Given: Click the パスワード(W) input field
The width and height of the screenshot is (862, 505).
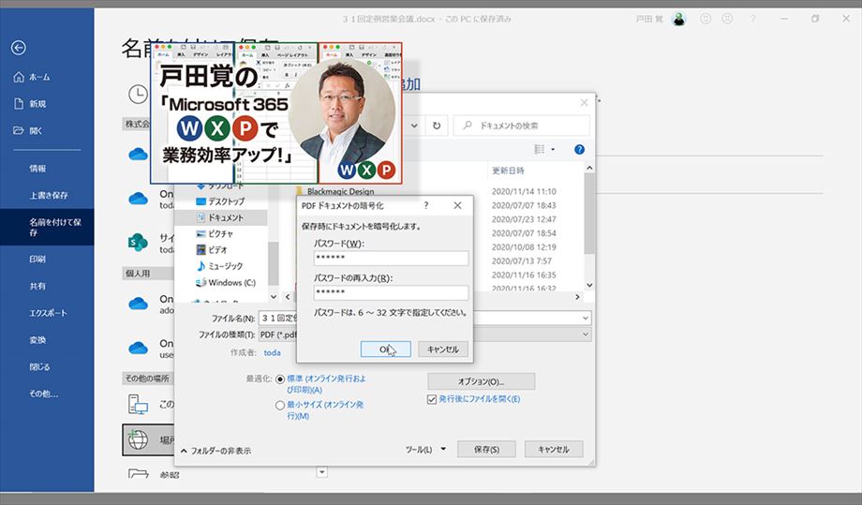Looking at the screenshot, I should [x=391, y=258].
